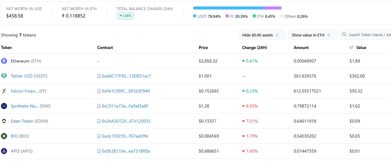Click the 0.118852 net worth in ETH
The image size is (391, 163).
pyautogui.click(x=76, y=16)
